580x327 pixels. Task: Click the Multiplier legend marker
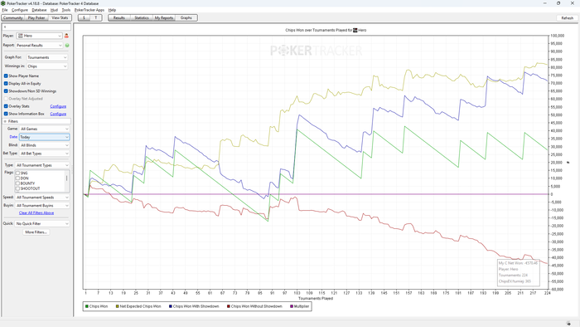pyautogui.click(x=292, y=306)
